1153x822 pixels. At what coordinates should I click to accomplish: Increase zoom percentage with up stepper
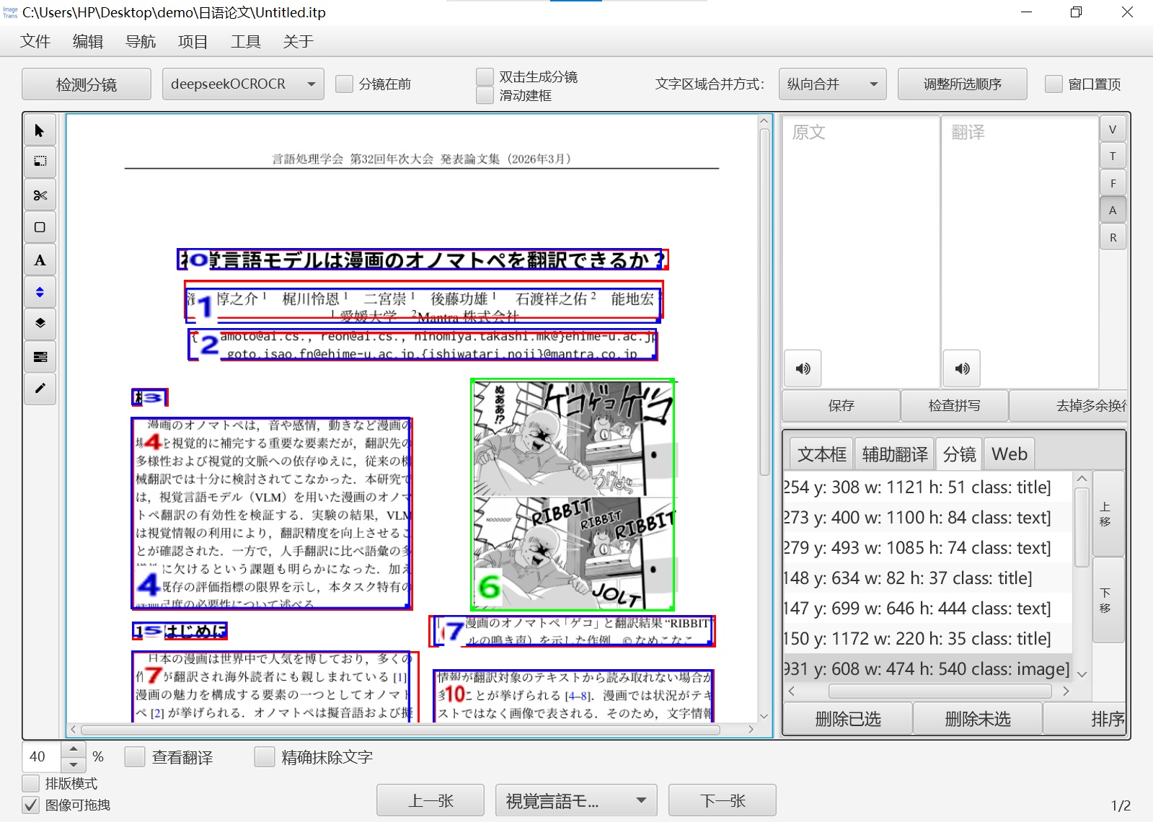(74, 749)
